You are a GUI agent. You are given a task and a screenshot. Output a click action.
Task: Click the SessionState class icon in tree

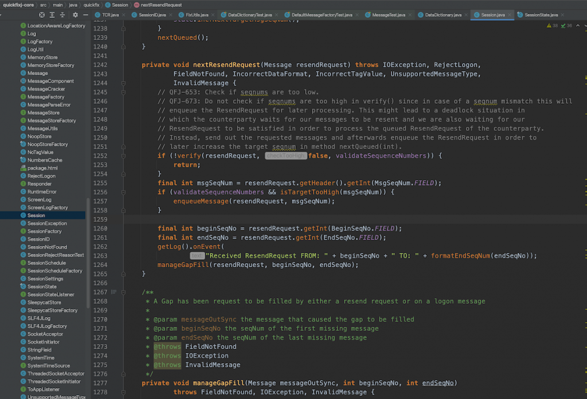coord(23,287)
